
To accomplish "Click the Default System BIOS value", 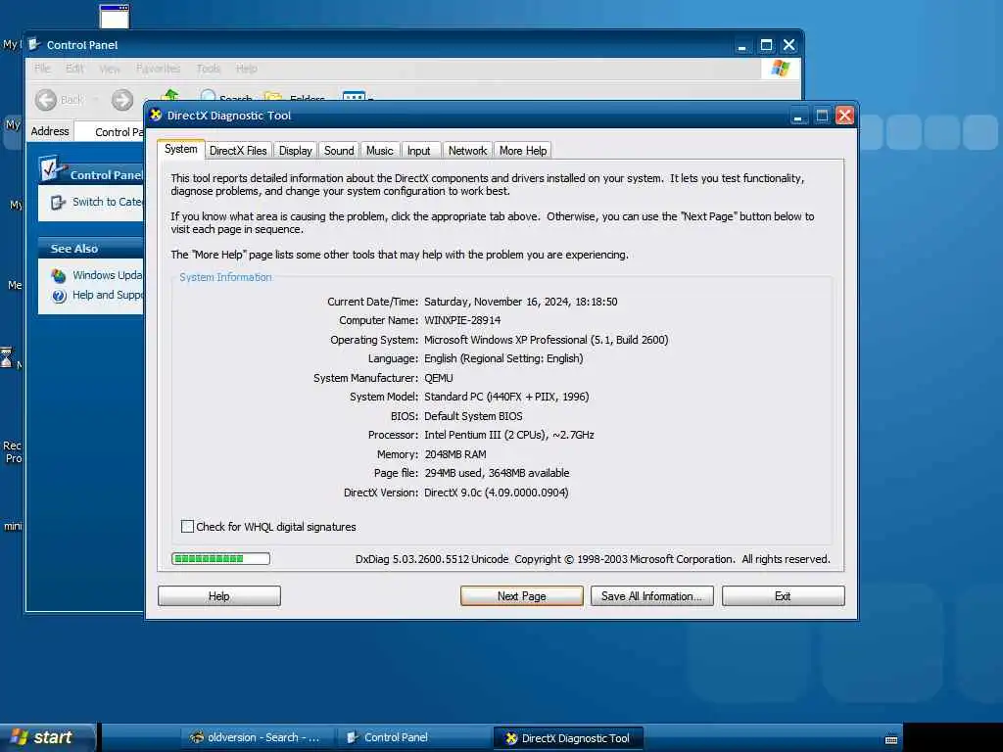I will 473,416.
